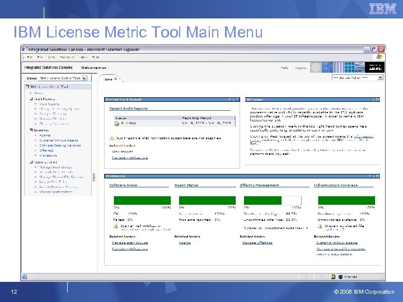Click the Logout link

coord(301,68)
